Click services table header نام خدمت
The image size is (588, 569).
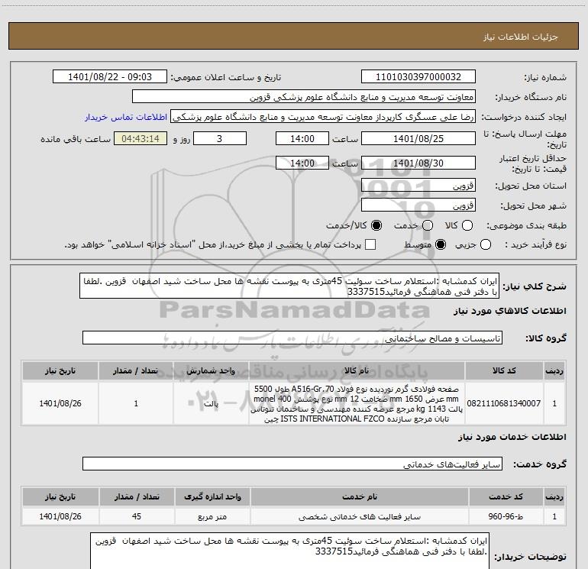coord(359,496)
